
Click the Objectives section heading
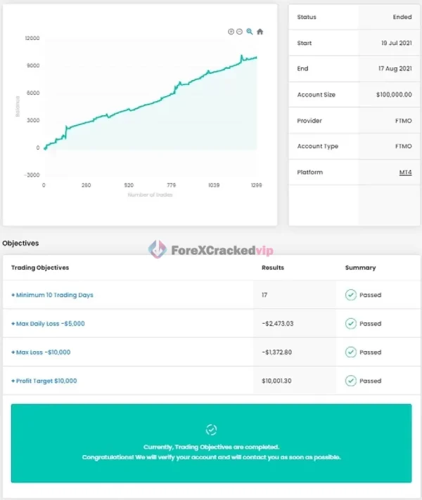20,243
